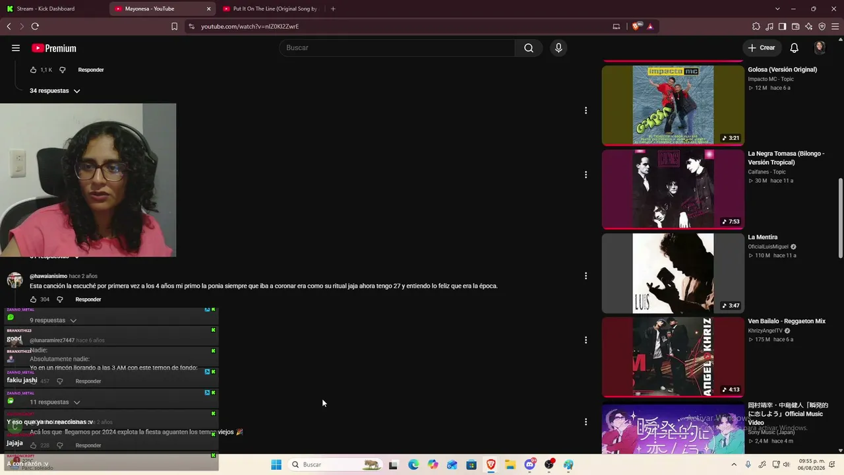Screen dimensions: 844x475
Task: Click the Crear button
Action: (762, 47)
